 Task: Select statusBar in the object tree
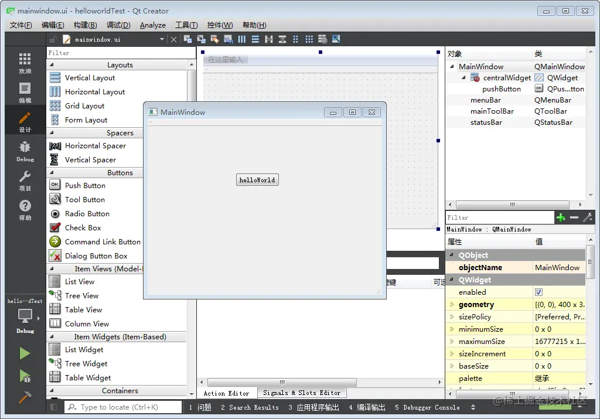486,122
